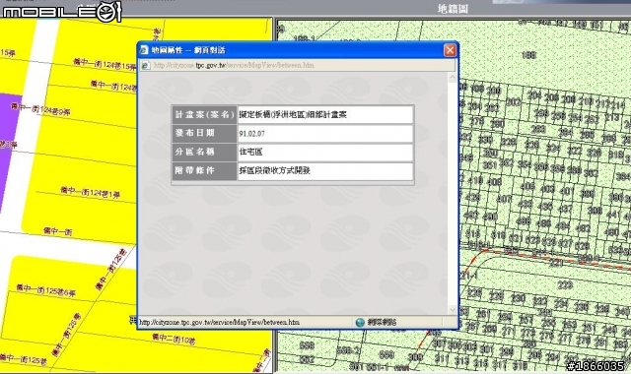Click the 僑中一街125巷6弄 street label

tap(46, 290)
